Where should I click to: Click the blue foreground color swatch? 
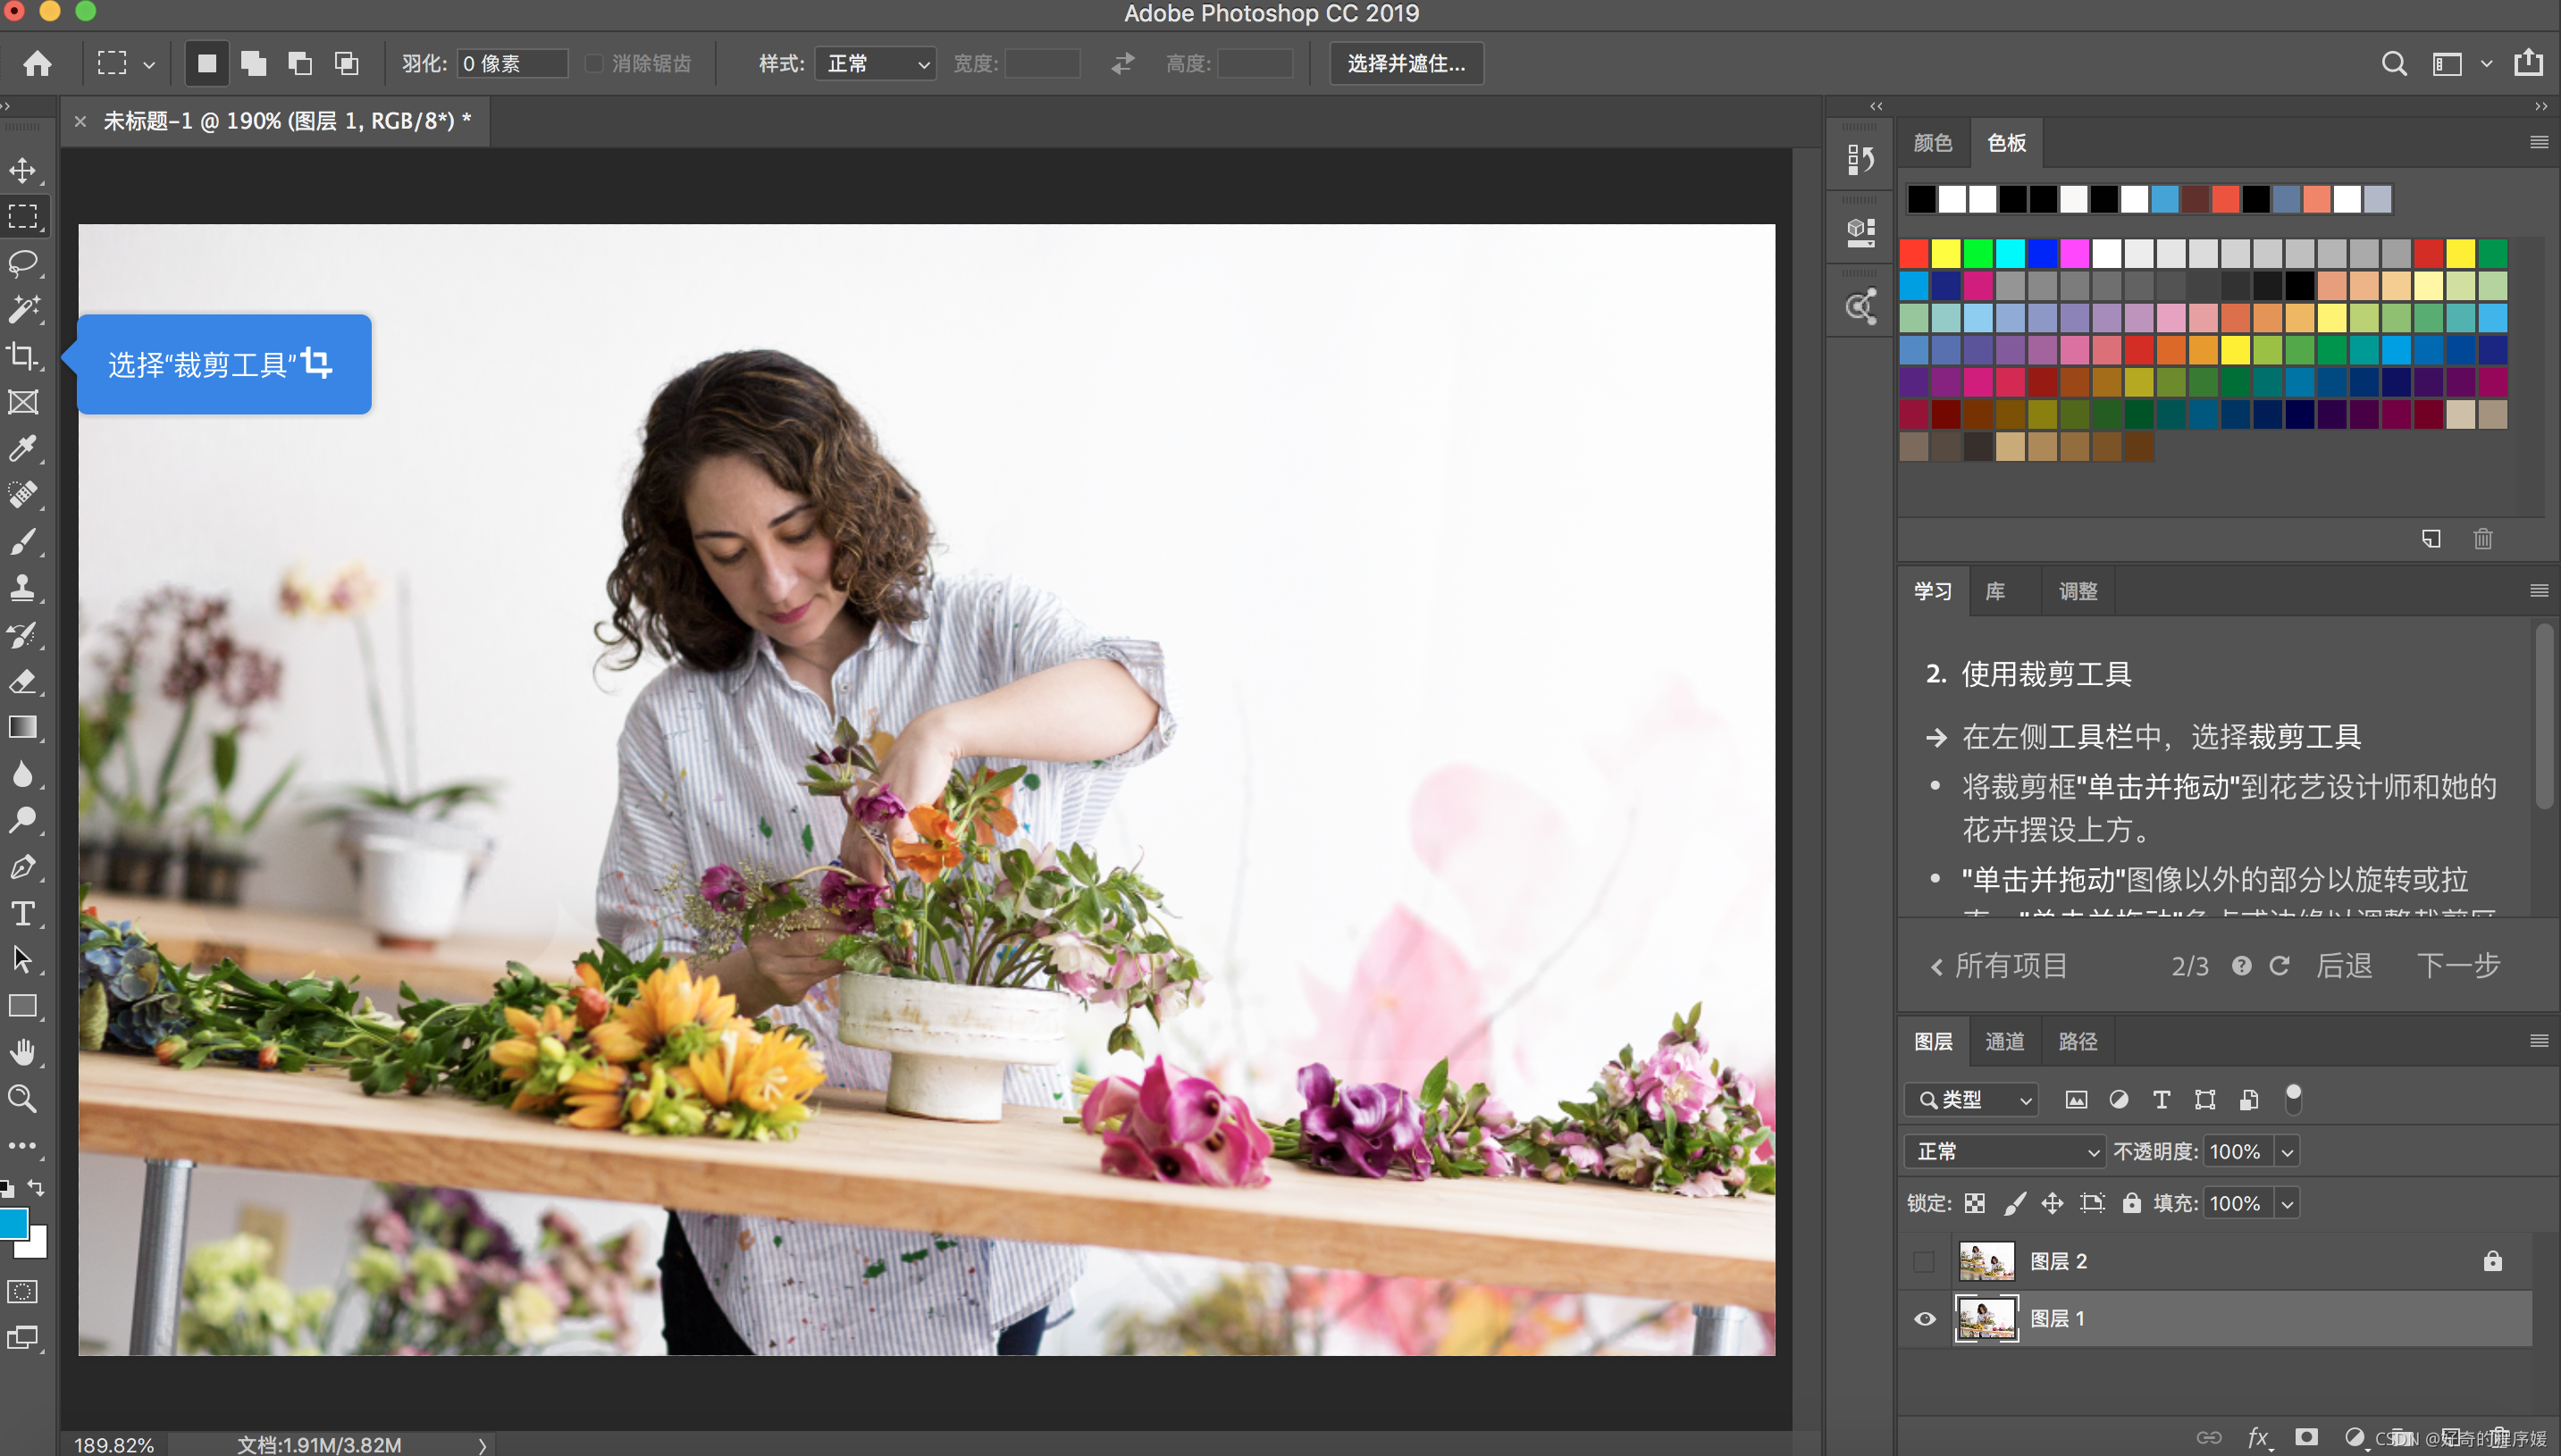(x=13, y=1224)
